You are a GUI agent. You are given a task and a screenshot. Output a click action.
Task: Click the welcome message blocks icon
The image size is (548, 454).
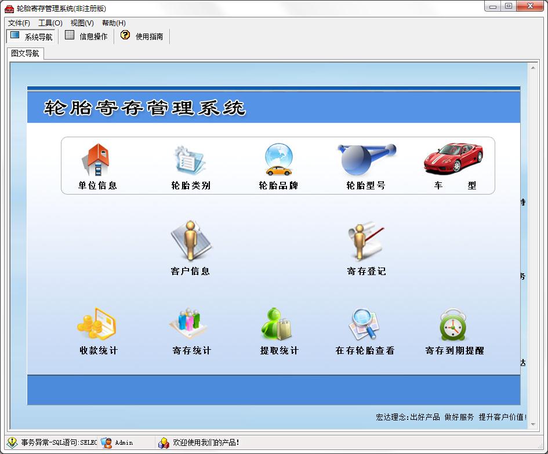(164, 443)
